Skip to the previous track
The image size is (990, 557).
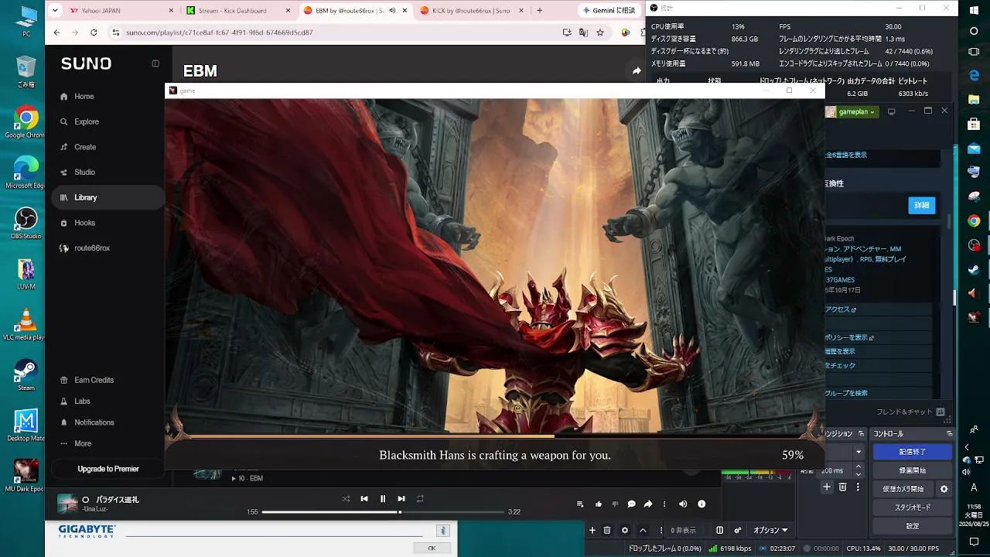tap(364, 499)
